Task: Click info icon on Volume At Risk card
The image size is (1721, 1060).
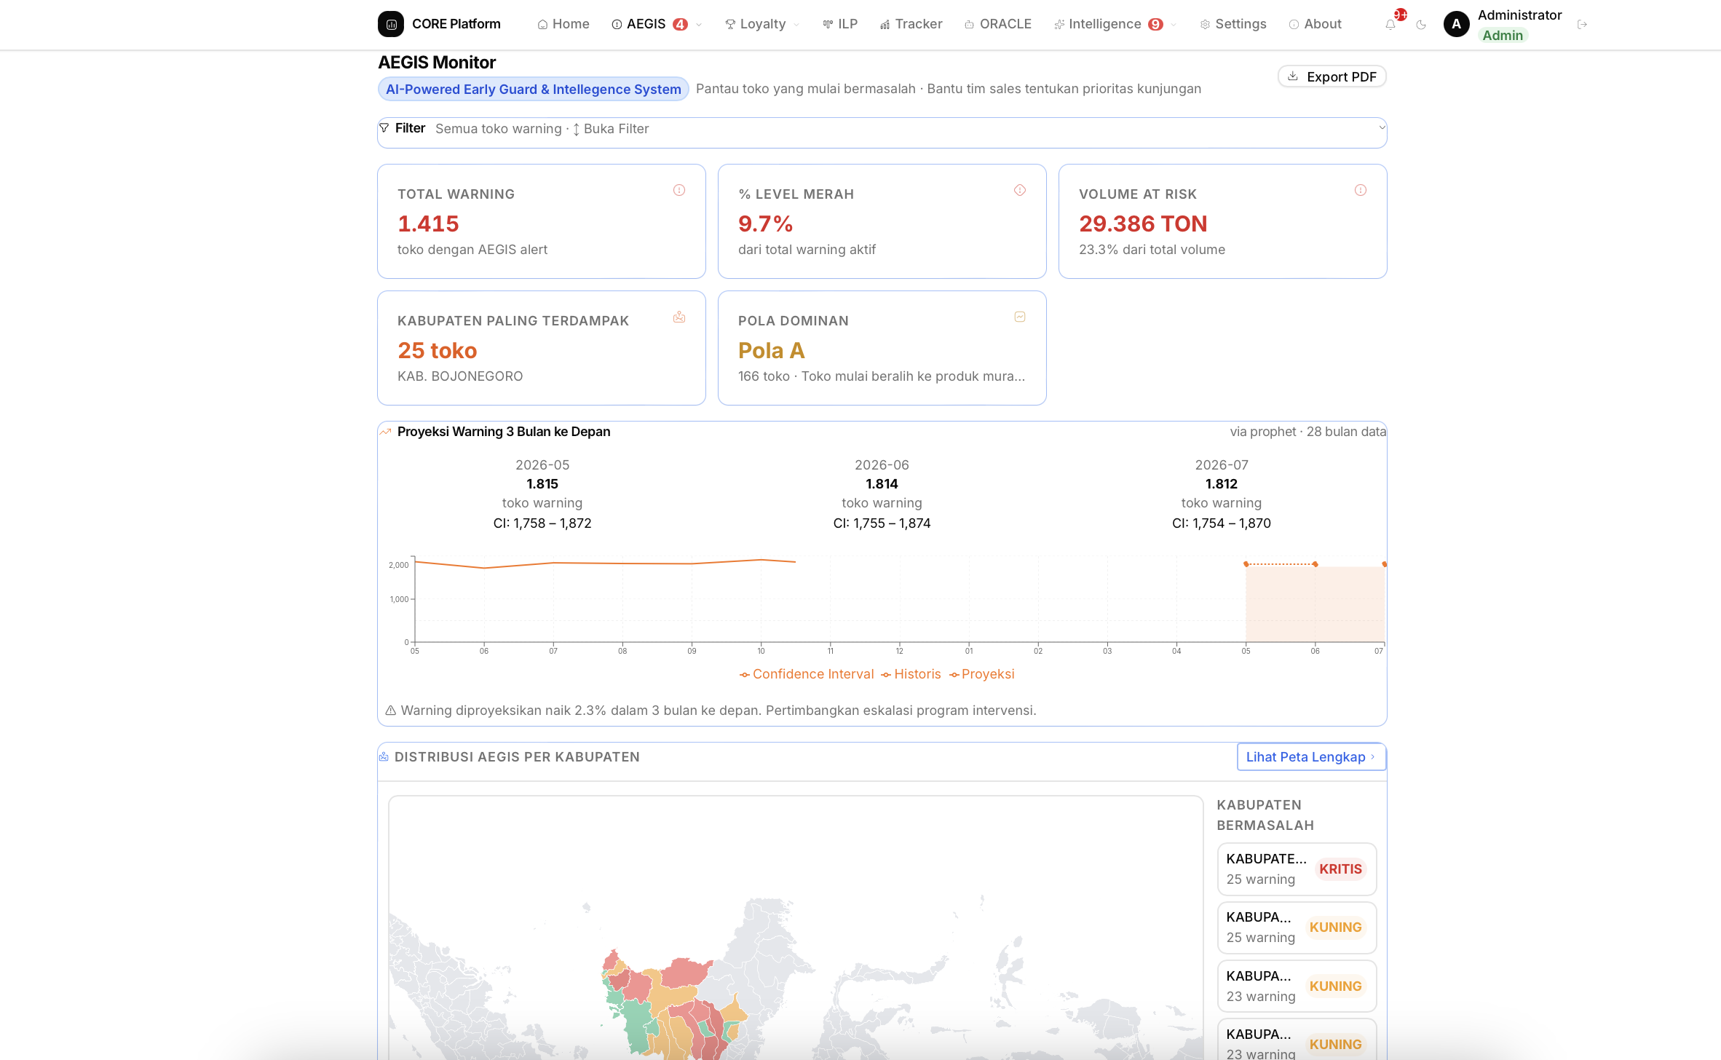Action: tap(1361, 190)
